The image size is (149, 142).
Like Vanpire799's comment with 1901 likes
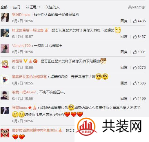(x=135, y=52)
